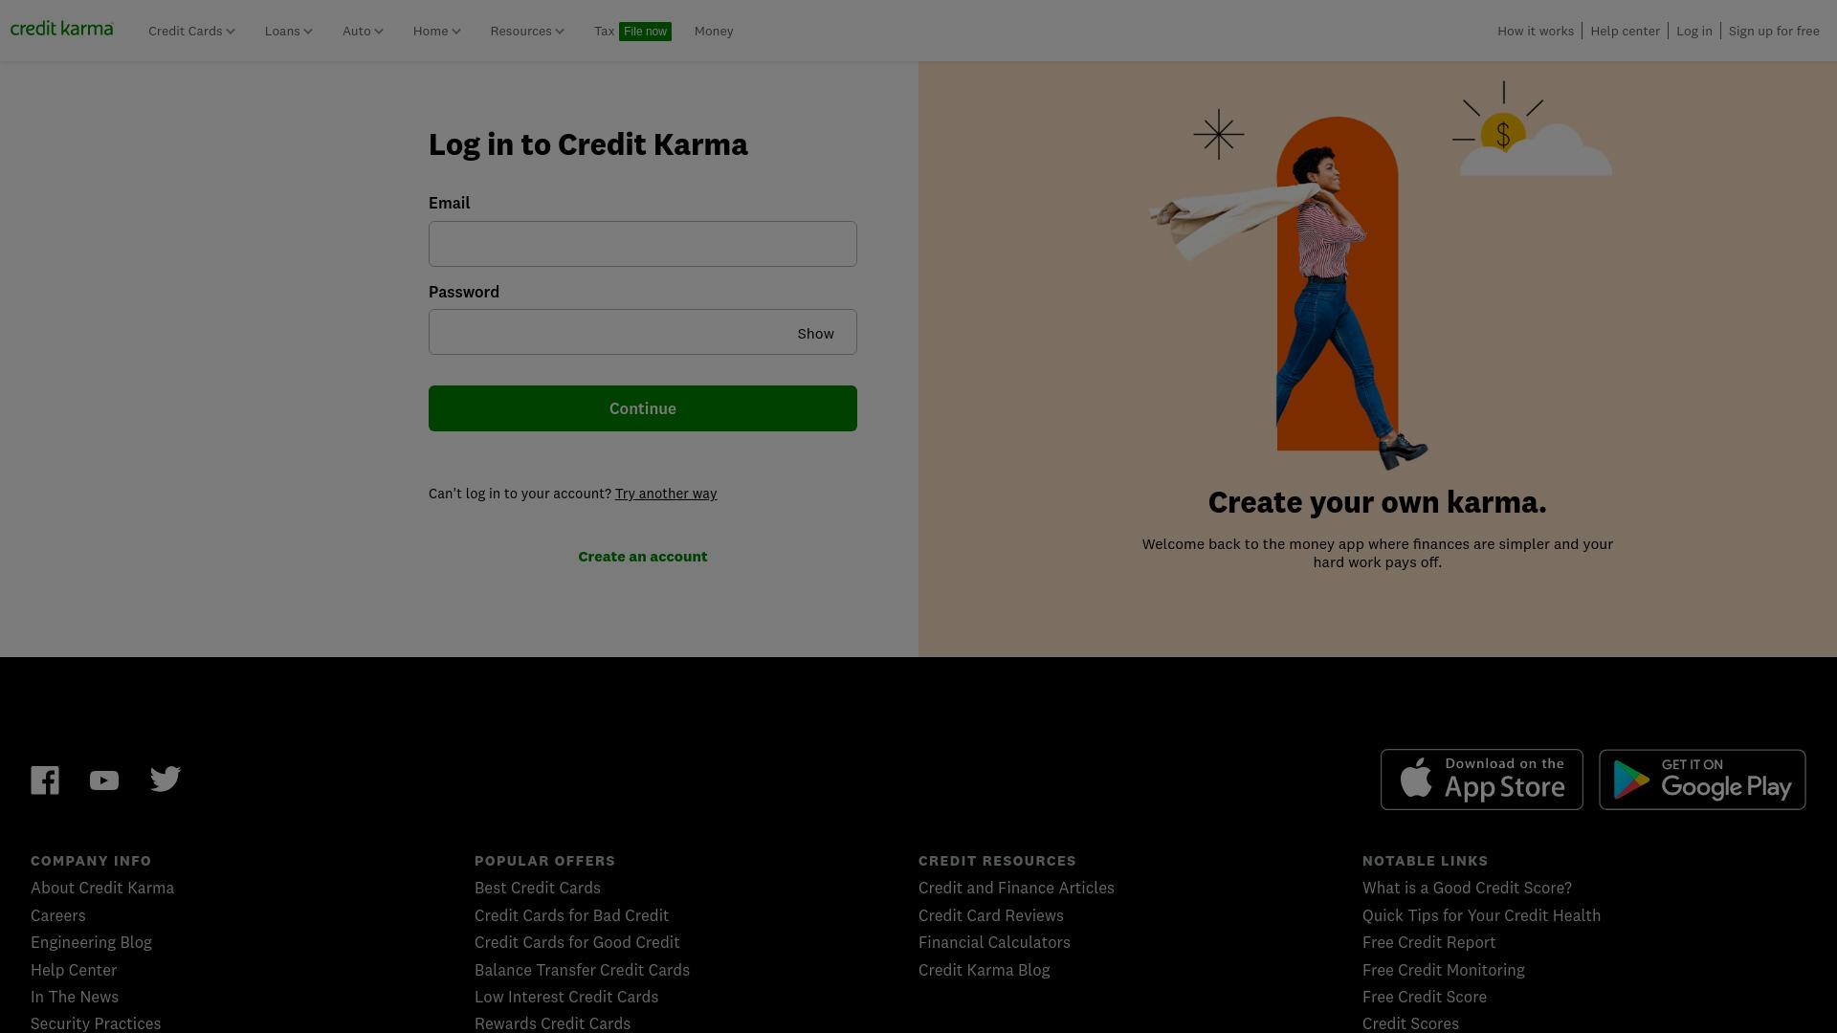Open the Twitter bird icon
The image size is (1837, 1033).
166,780
